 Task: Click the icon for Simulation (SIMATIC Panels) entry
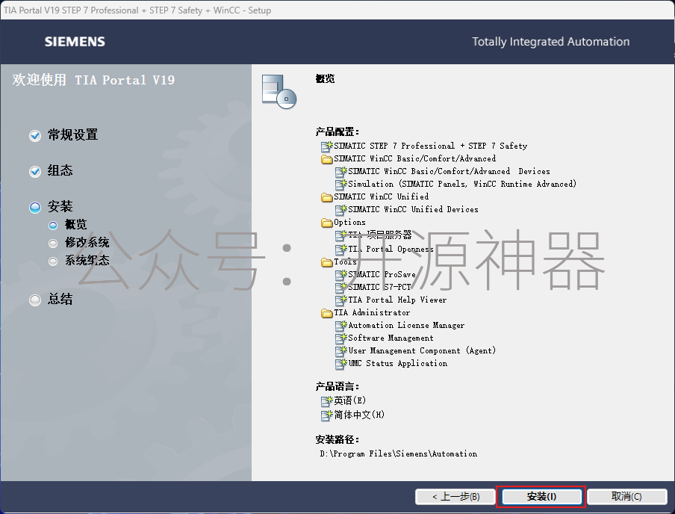(341, 185)
